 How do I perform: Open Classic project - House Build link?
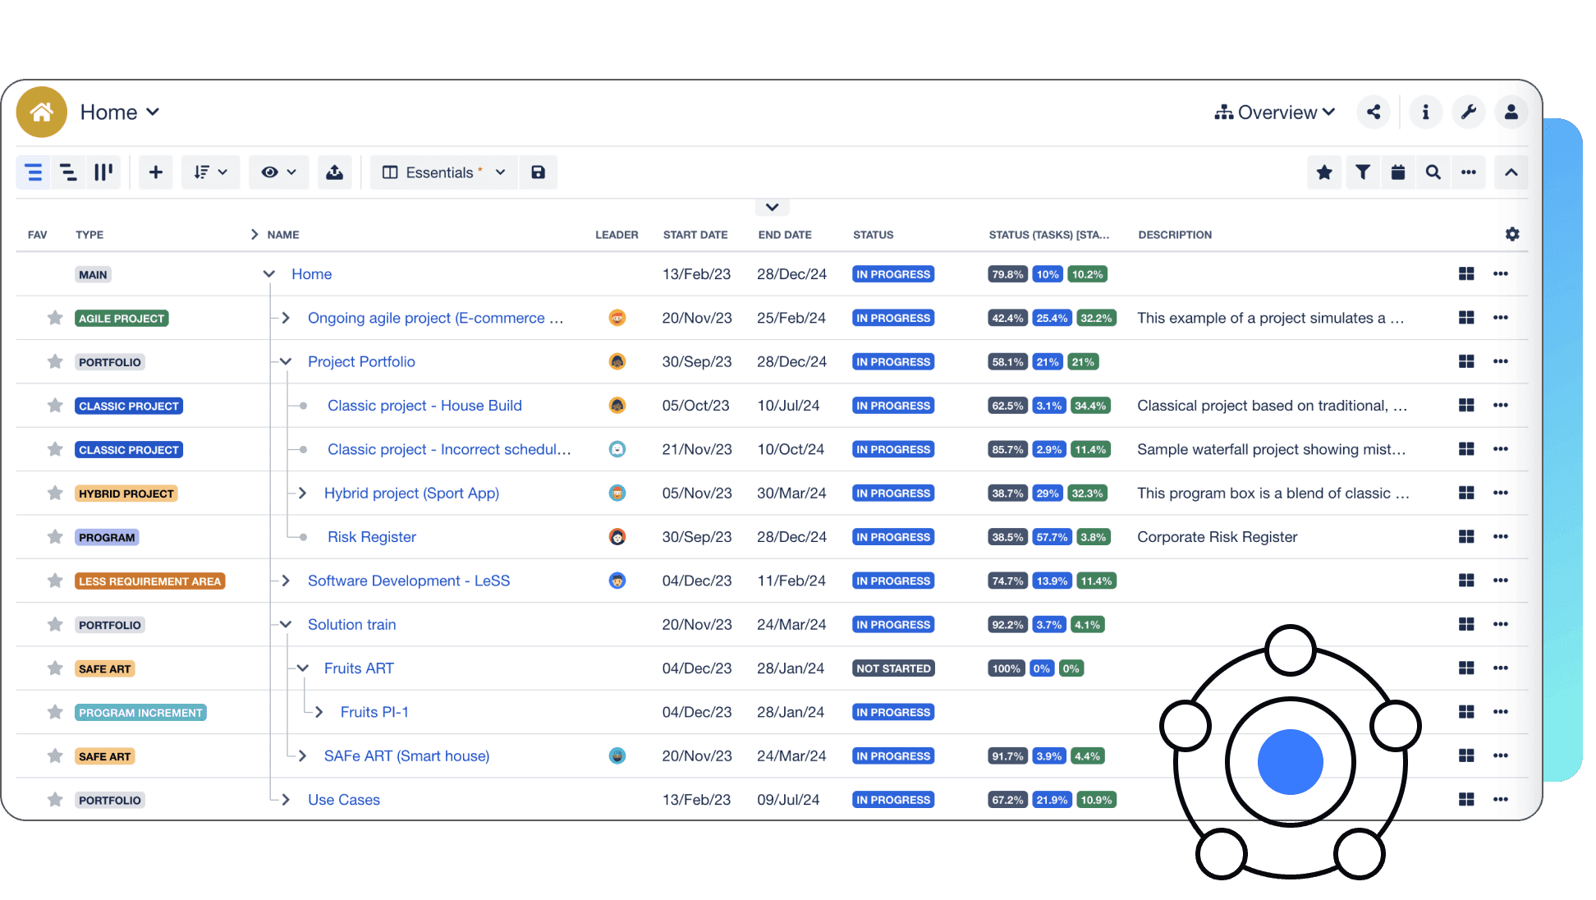tap(424, 406)
